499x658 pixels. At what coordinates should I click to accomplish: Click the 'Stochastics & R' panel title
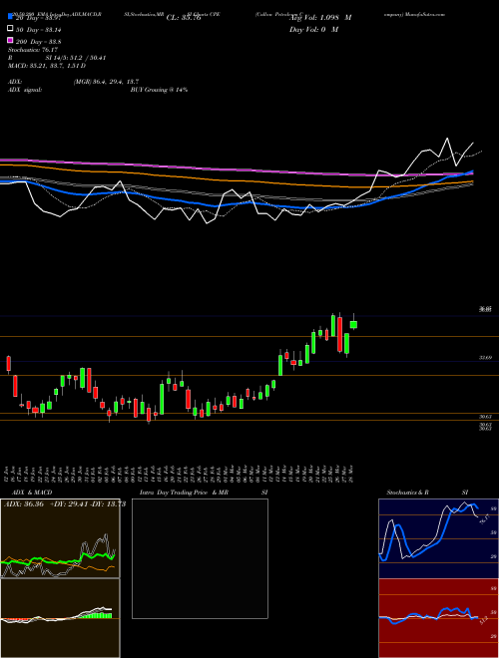click(408, 493)
